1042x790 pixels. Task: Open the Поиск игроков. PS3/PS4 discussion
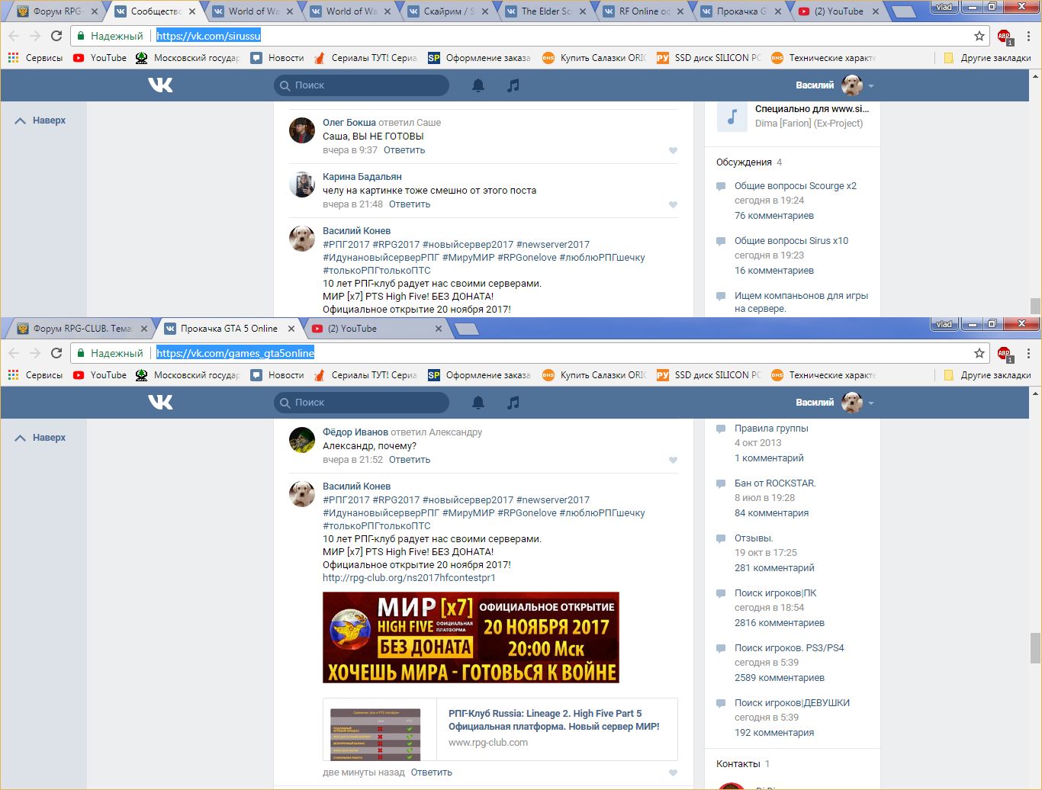click(x=790, y=648)
